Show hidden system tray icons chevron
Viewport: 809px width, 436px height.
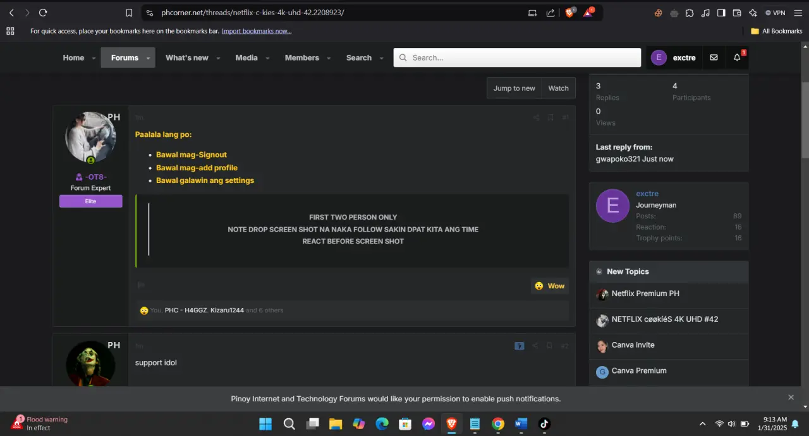pos(702,424)
